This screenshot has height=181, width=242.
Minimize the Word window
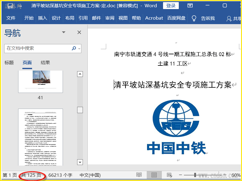[x=208, y=5]
